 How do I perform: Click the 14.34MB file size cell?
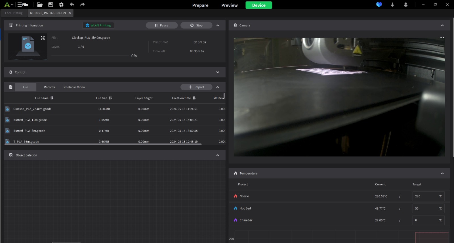click(104, 109)
